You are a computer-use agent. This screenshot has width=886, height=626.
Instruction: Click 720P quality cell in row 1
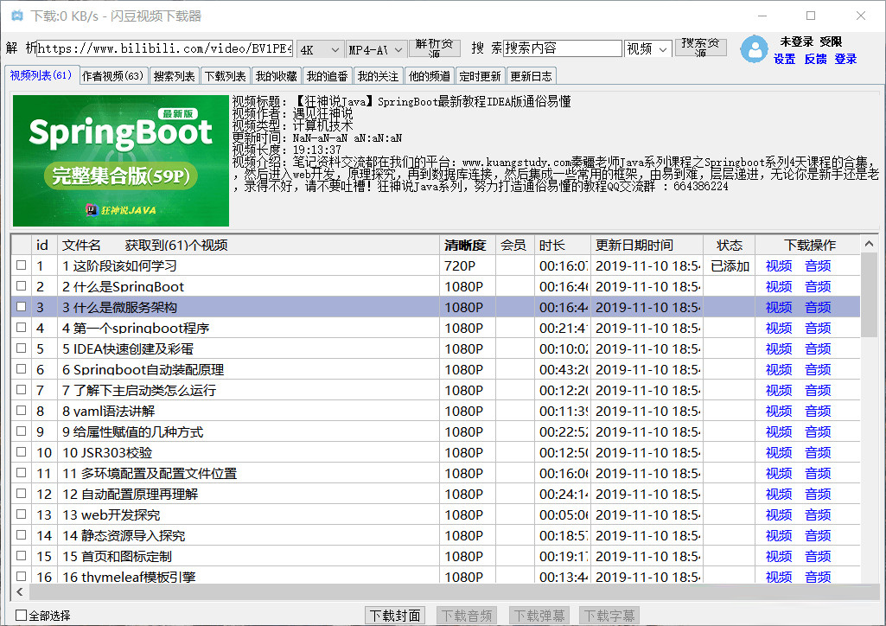click(x=468, y=265)
